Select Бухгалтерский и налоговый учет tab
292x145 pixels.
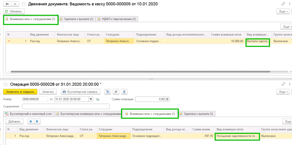pyautogui.click(x=29, y=114)
